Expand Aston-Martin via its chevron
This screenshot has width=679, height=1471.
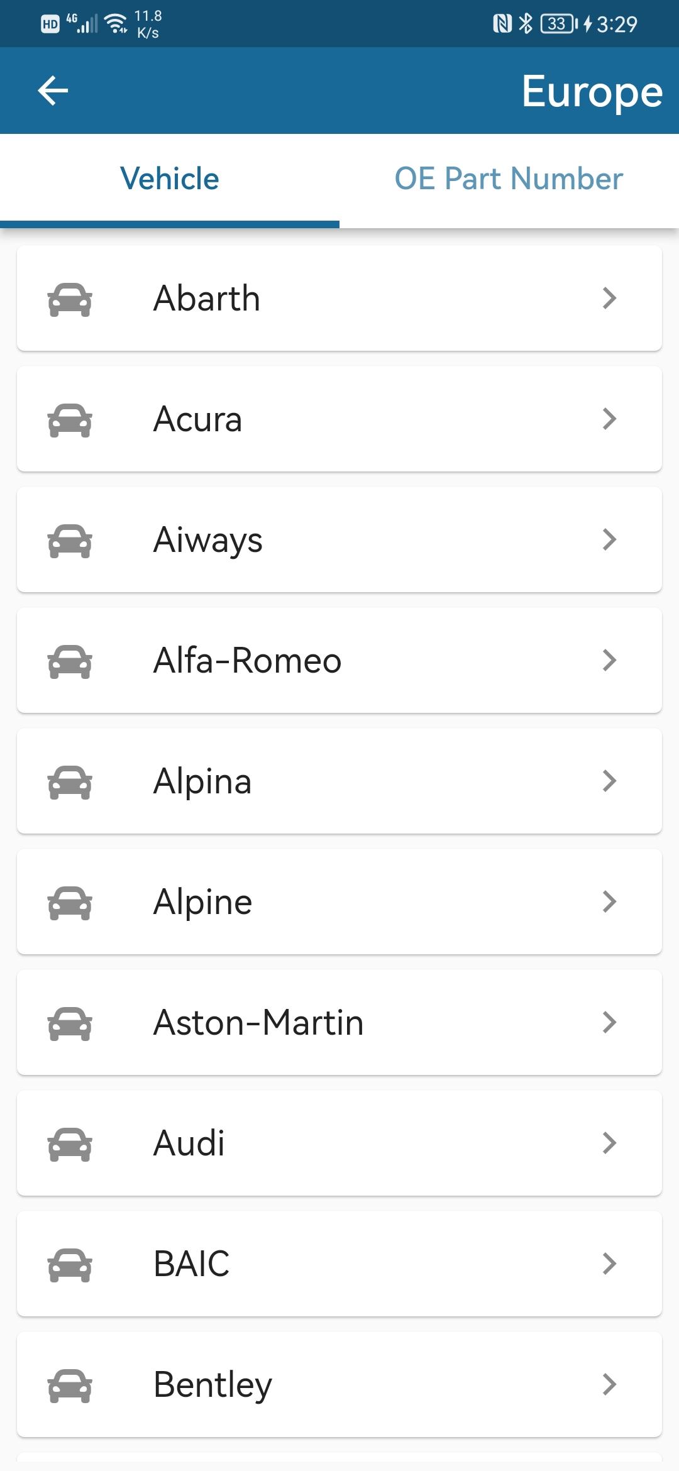(x=609, y=1022)
